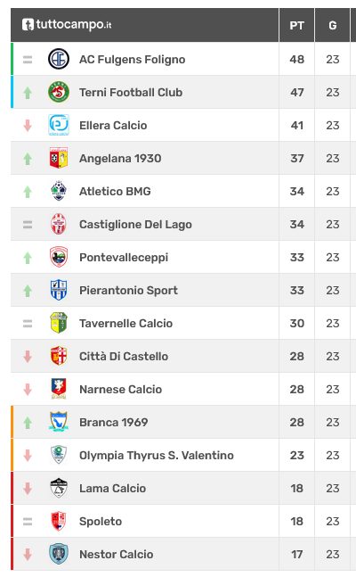Screen dimensions: 356x577
Task: Click the Narnese Calcio crest
Action: [x=59, y=389]
